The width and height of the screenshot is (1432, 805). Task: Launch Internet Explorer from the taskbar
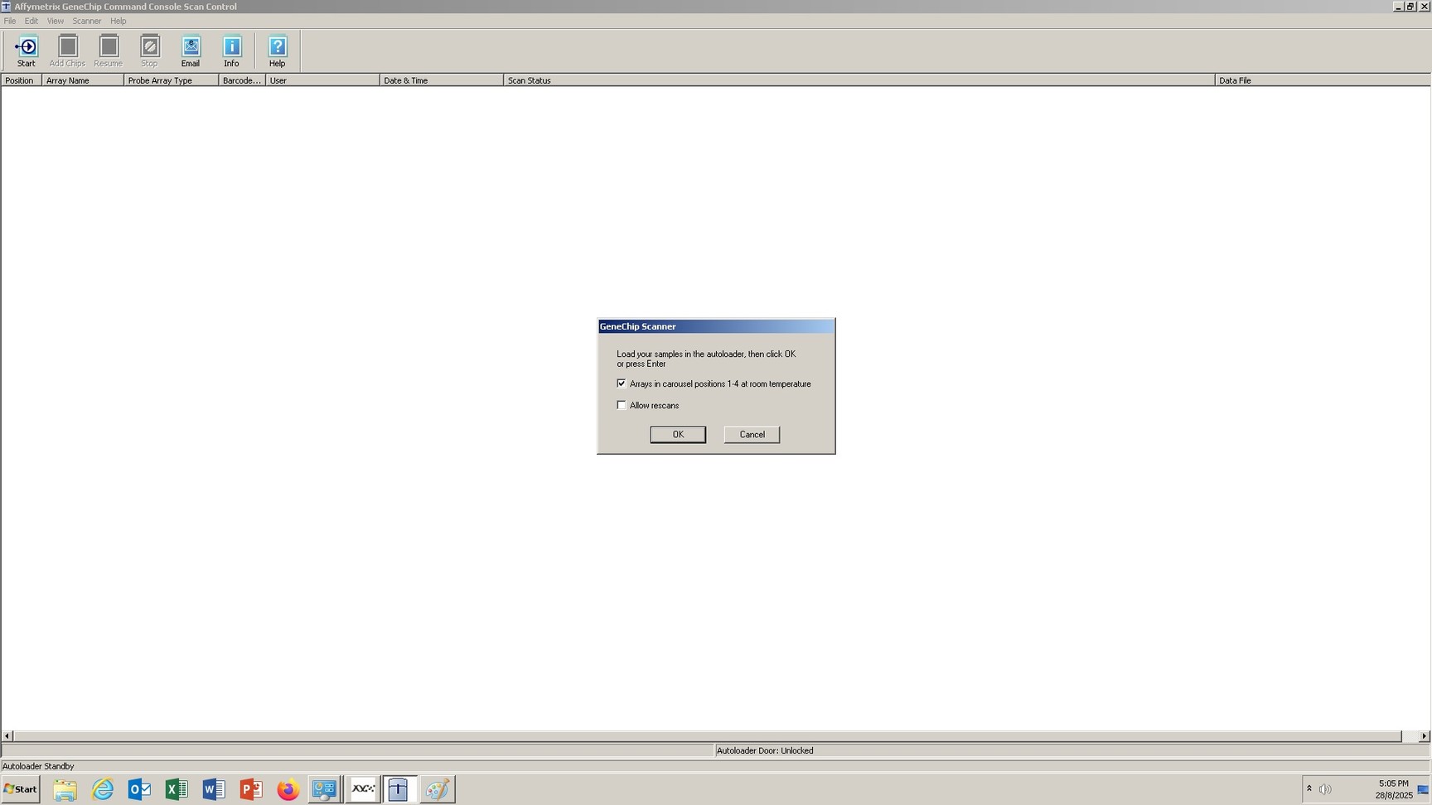pos(103,789)
